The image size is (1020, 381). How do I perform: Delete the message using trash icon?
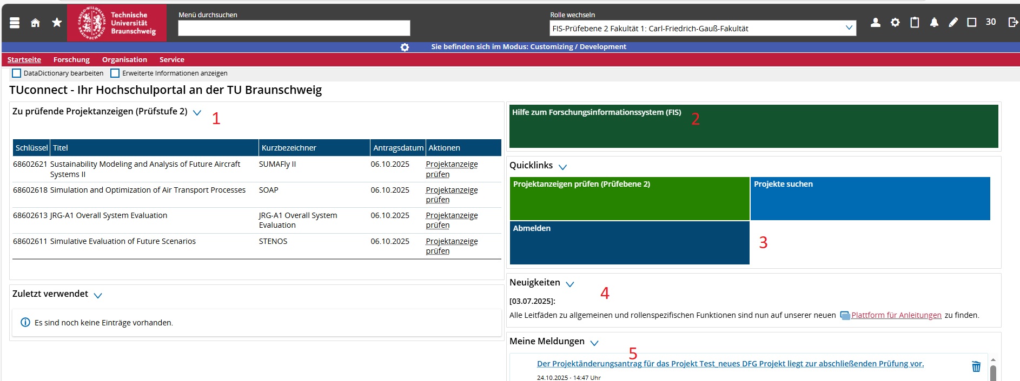[x=976, y=366]
